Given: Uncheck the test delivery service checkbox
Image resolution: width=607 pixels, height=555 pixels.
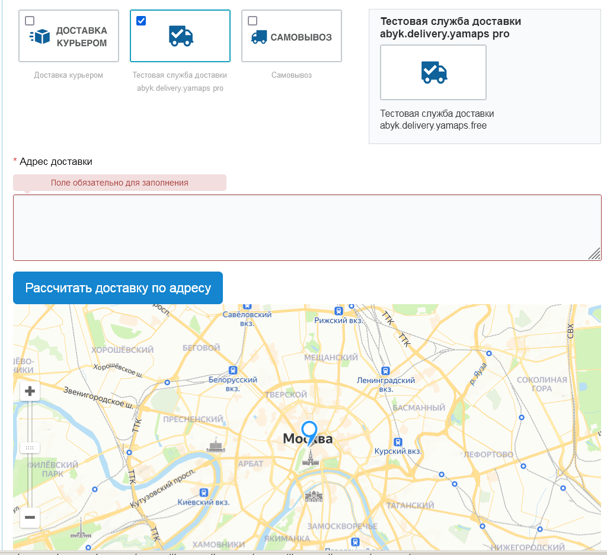Looking at the screenshot, I should click(141, 21).
